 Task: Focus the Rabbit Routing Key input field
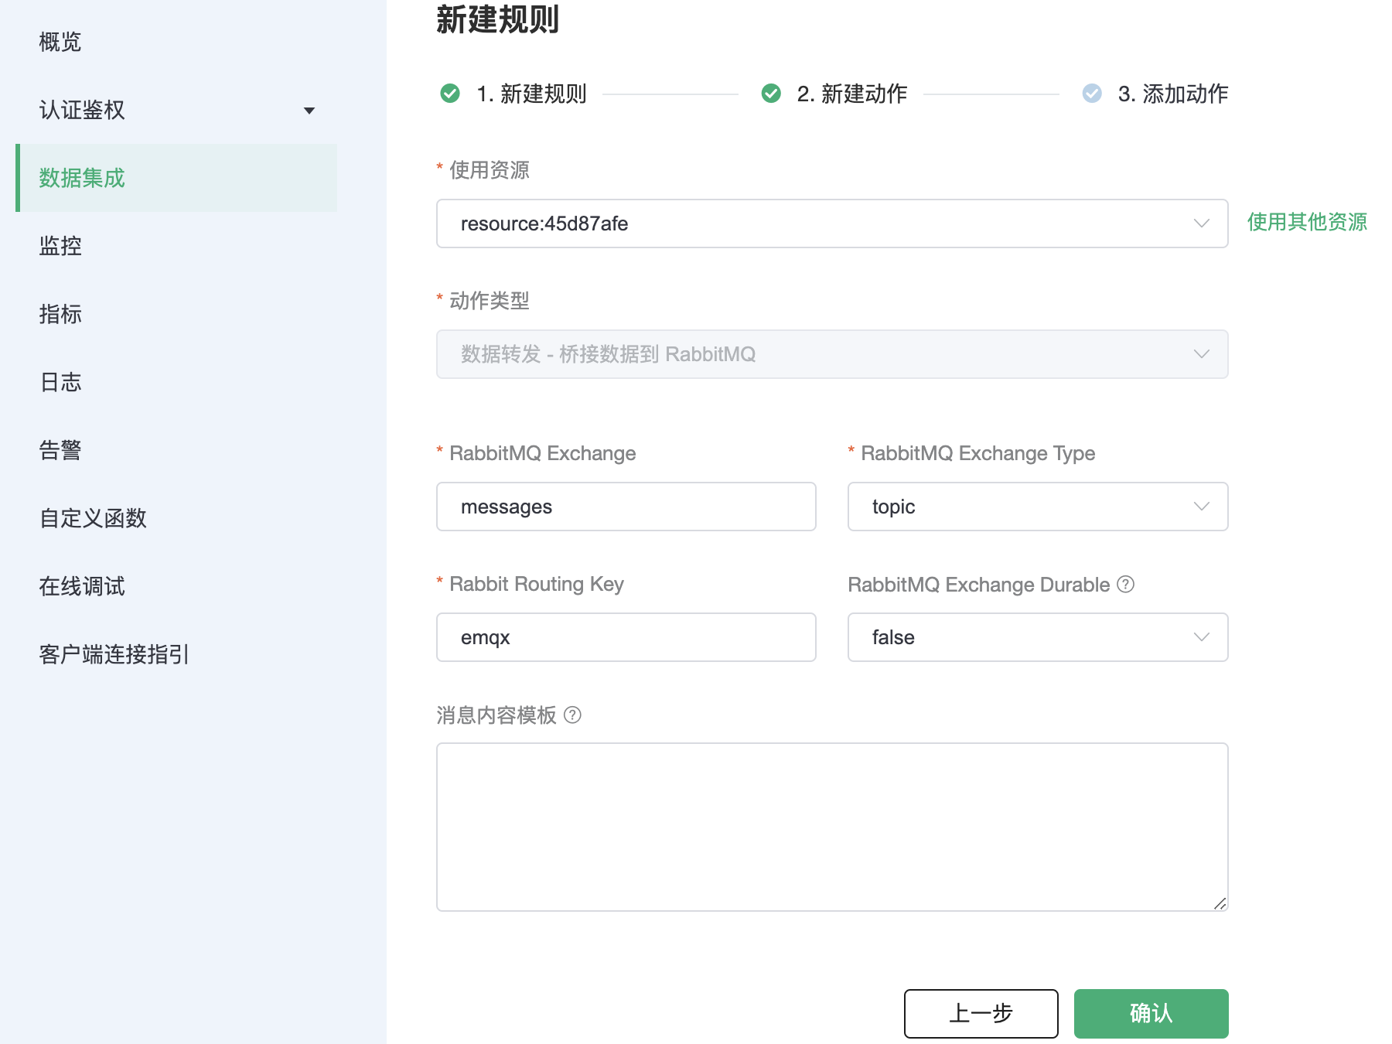(626, 637)
